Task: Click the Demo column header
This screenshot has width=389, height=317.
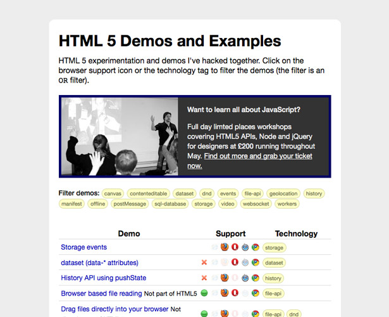Action: (x=129, y=233)
